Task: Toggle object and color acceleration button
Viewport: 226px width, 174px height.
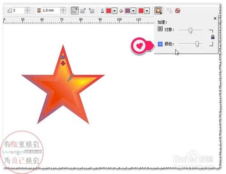Action: (x=158, y=11)
